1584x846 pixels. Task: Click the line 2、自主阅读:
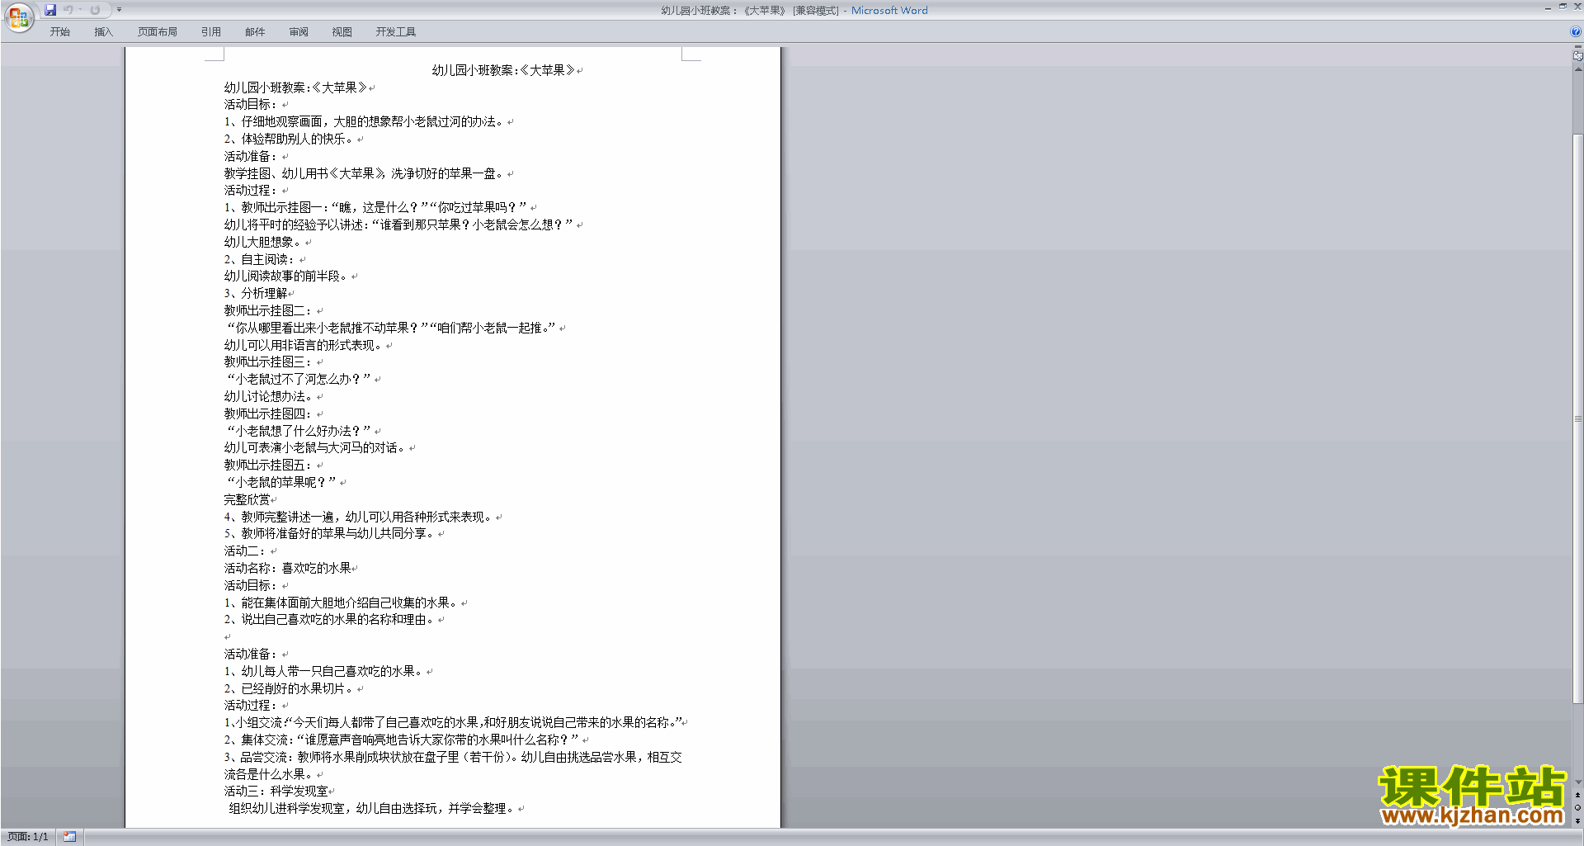[x=260, y=260]
